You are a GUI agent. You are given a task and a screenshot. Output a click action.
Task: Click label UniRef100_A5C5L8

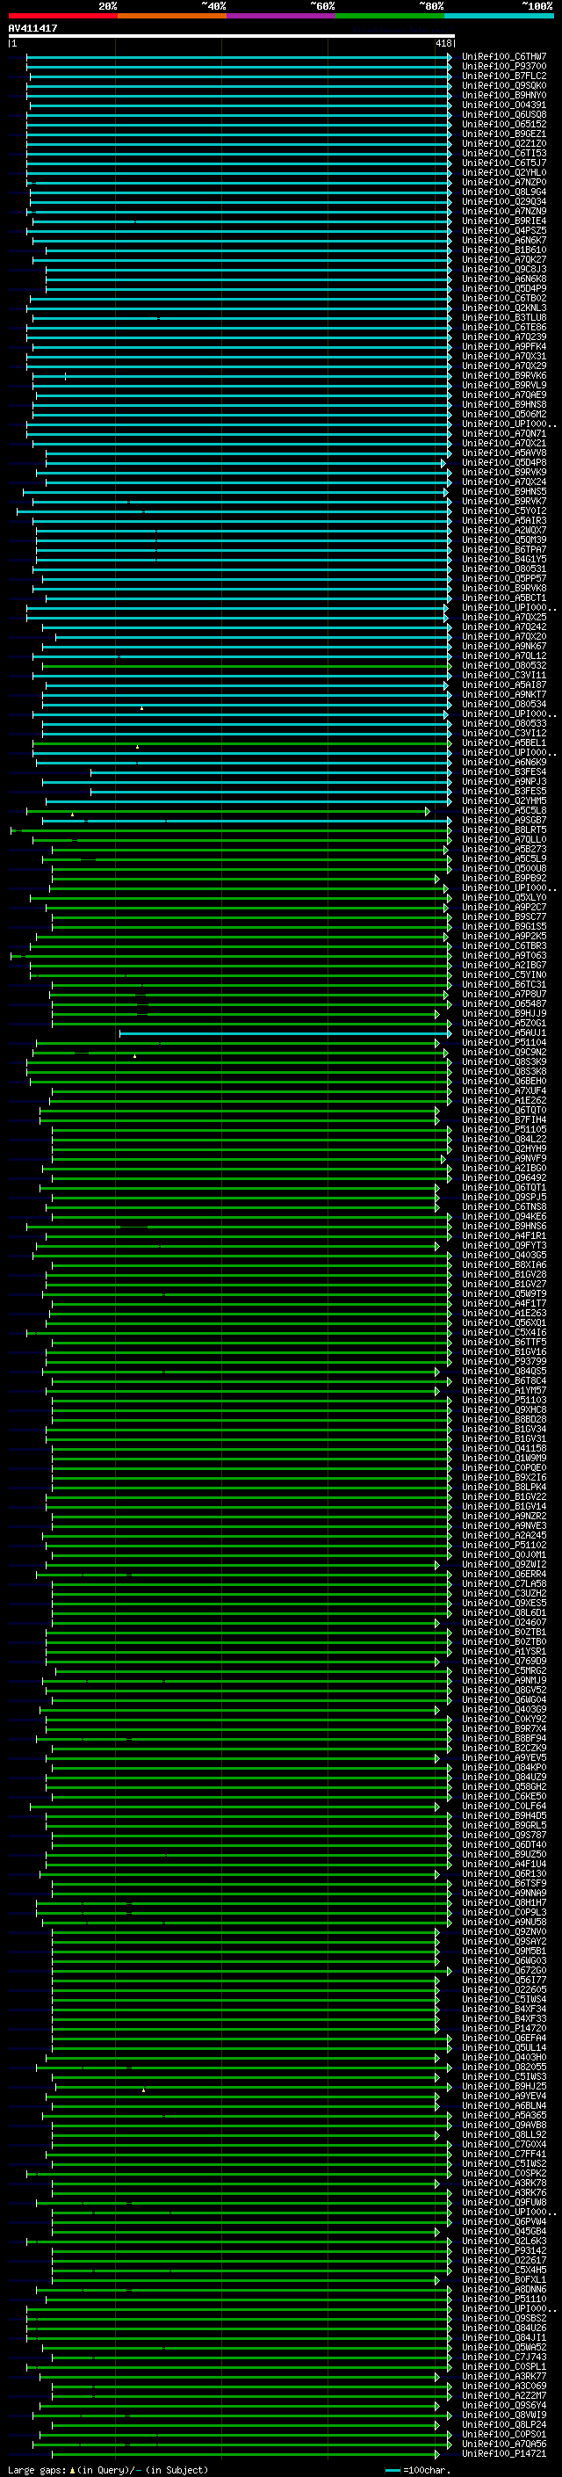[x=504, y=811]
